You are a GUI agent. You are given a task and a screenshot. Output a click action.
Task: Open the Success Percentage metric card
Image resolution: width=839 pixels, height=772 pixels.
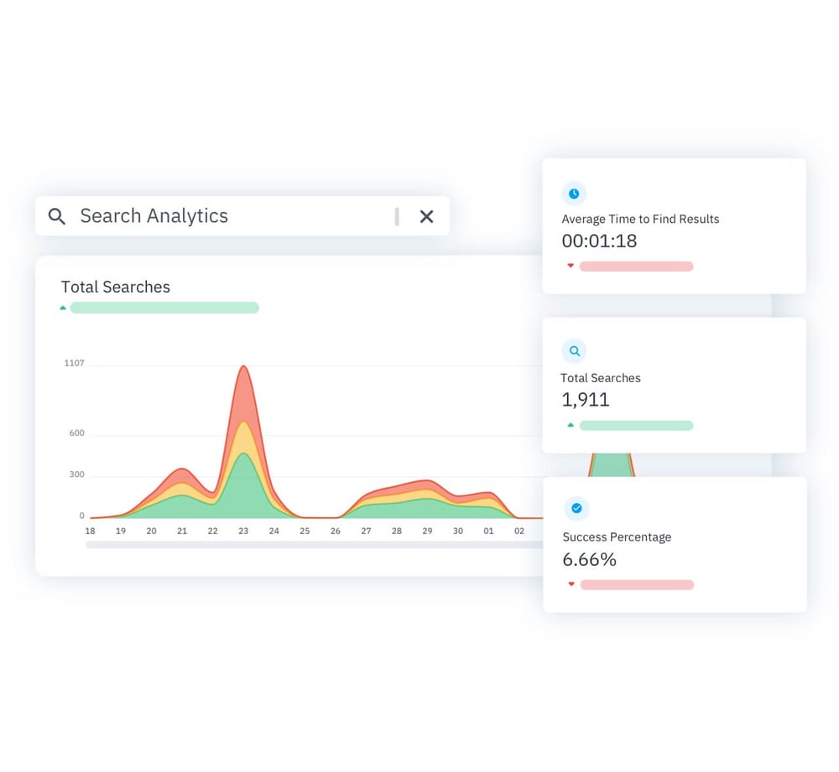pyautogui.click(x=674, y=543)
